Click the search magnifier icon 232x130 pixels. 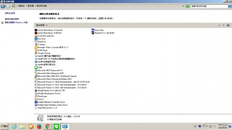(x=230, y=6)
